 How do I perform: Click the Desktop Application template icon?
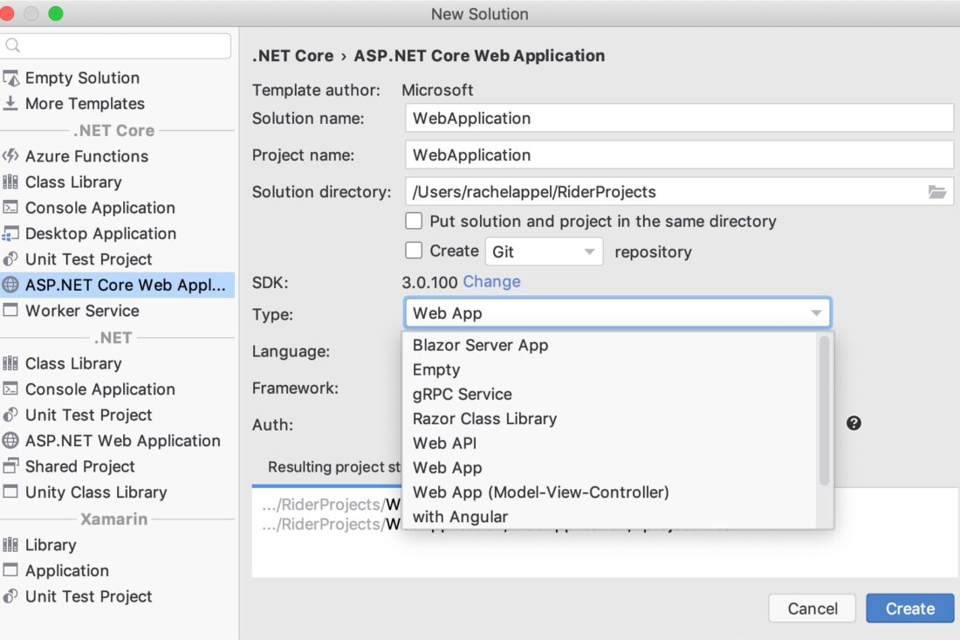point(10,233)
